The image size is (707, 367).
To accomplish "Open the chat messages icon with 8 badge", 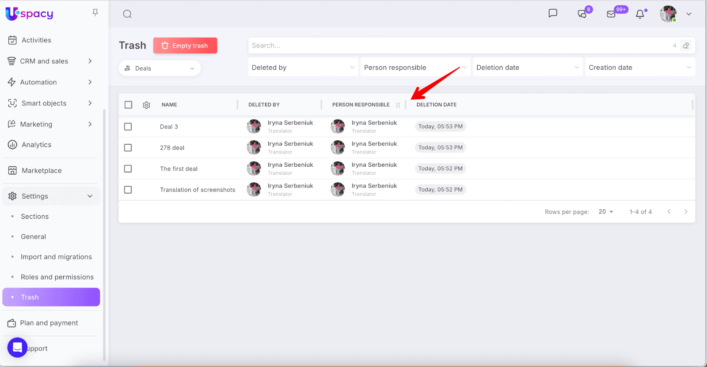I will click(x=582, y=14).
